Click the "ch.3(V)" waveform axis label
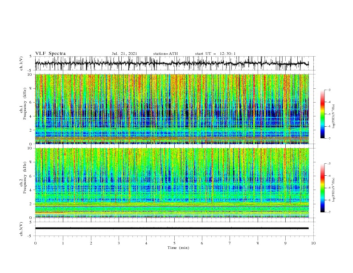Screen dimensions: 353x273 click(21, 229)
